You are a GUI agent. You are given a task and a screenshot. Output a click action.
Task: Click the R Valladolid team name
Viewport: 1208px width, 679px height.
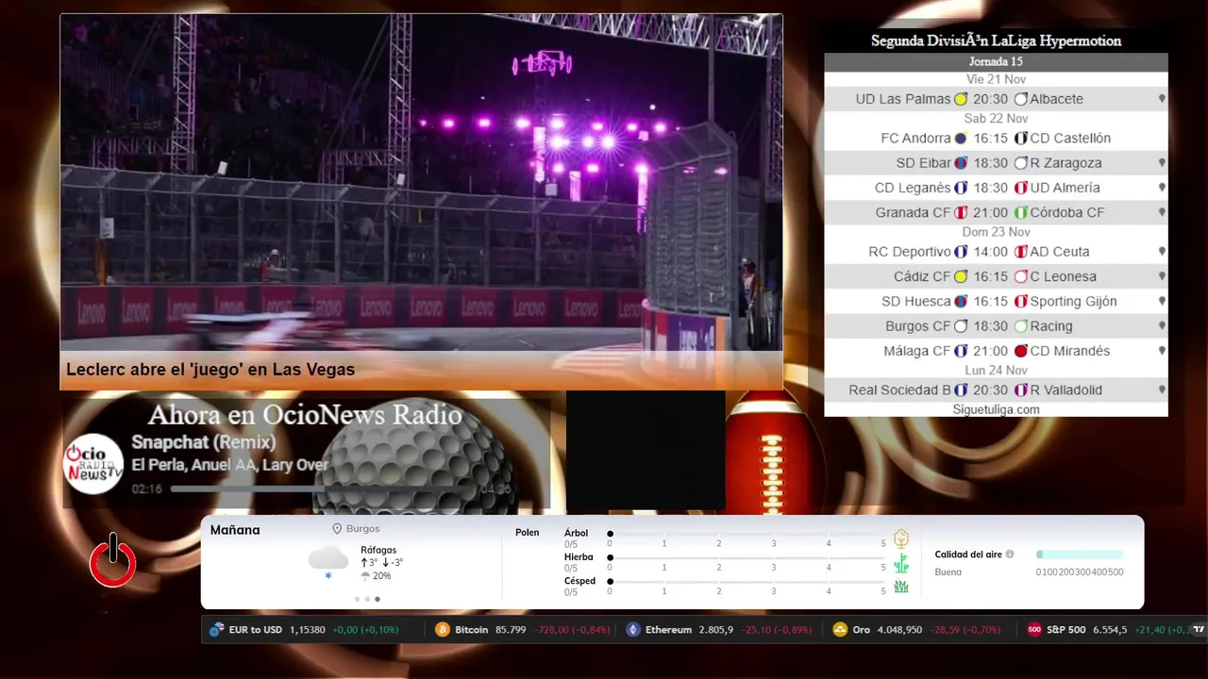[x=1066, y=390]
